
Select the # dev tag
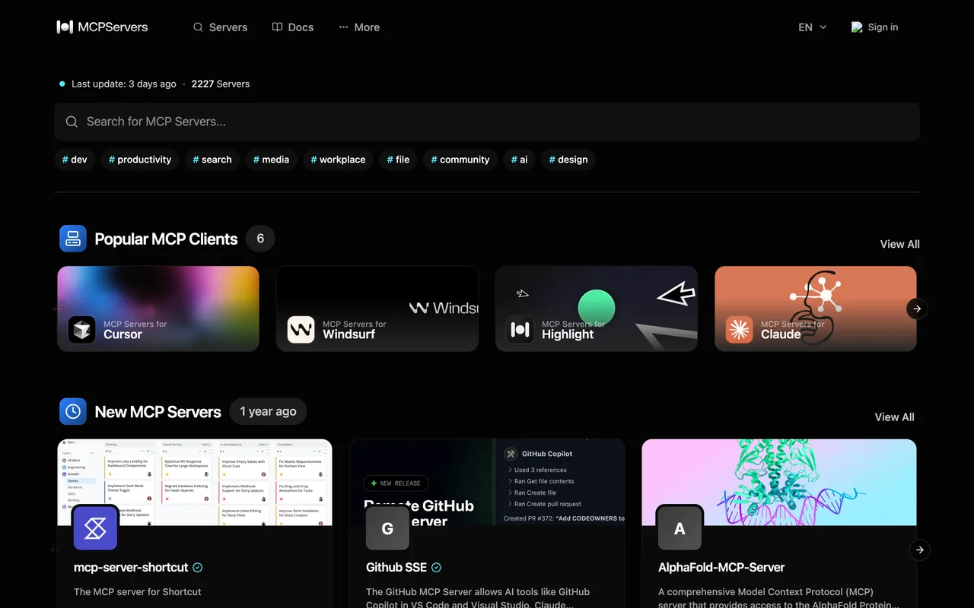[x=75, y=160]
